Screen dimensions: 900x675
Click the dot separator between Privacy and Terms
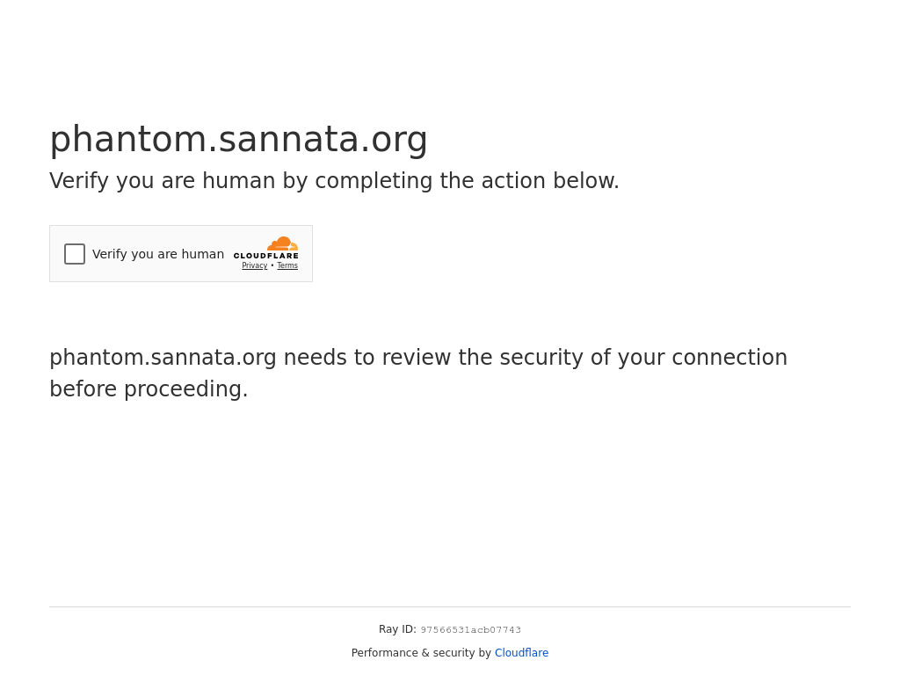[272, 265]
